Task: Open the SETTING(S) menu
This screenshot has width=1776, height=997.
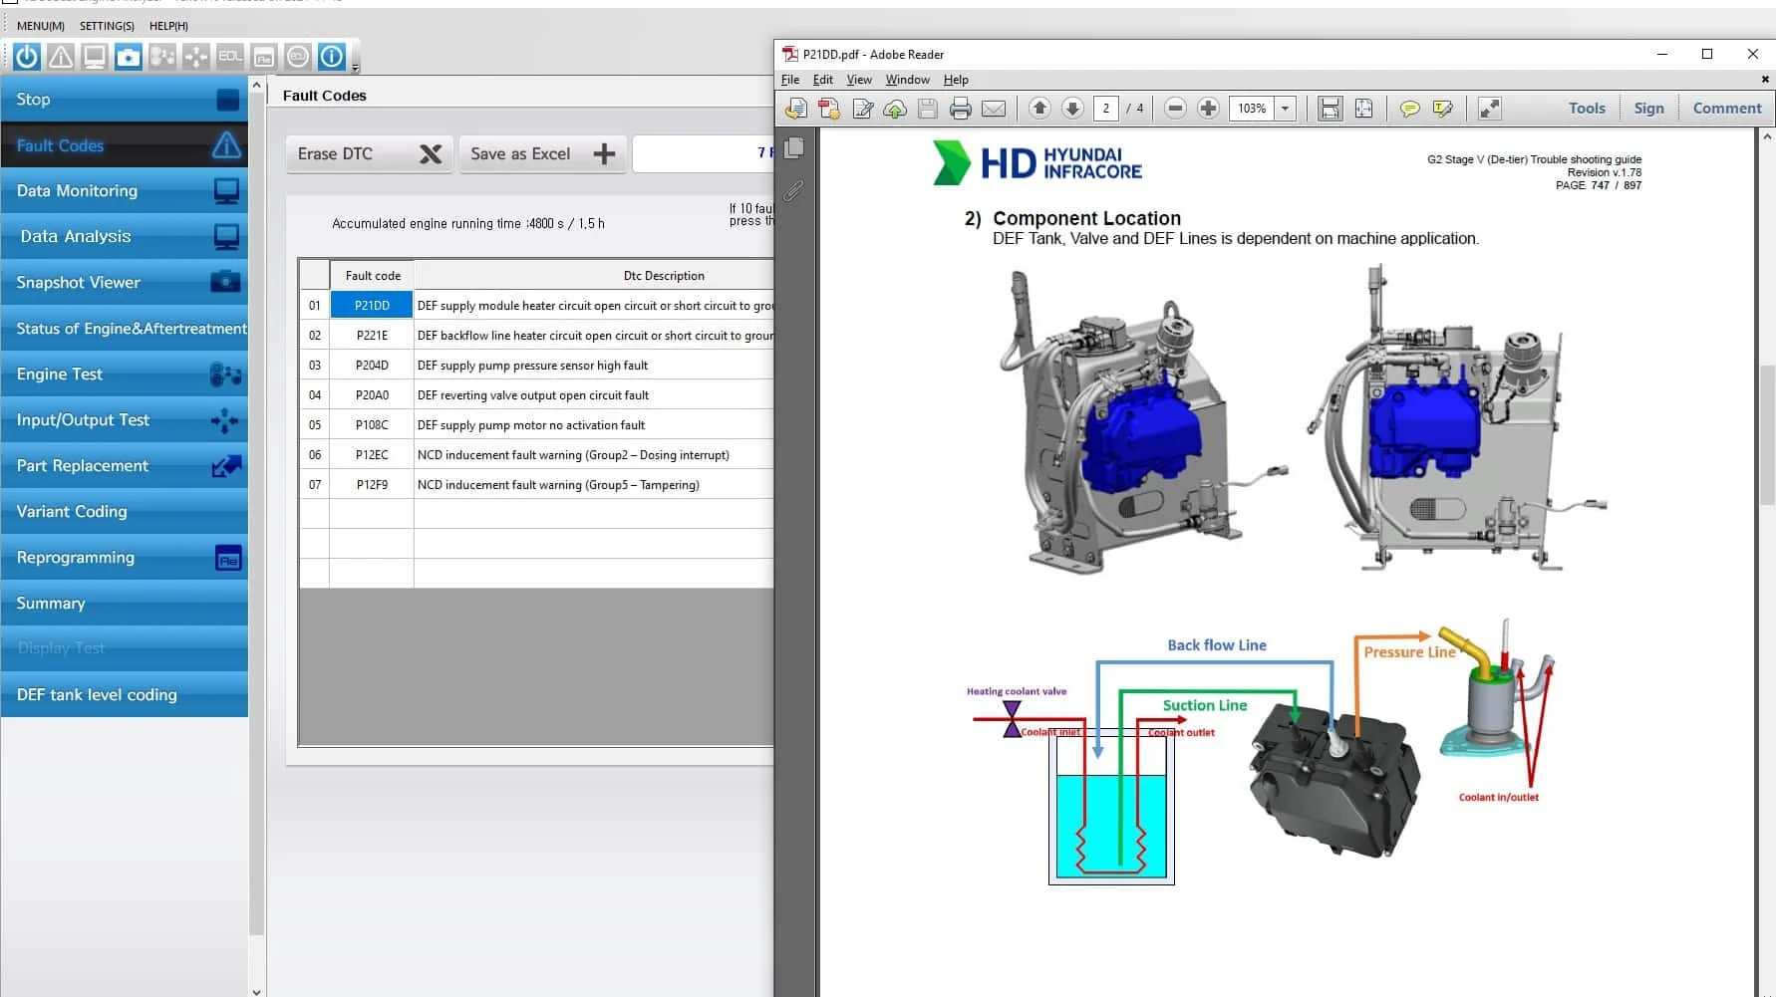Action: 107,26
